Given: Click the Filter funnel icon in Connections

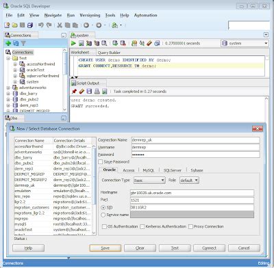Looking at the screenshot, I should click(x=23, y=43).
